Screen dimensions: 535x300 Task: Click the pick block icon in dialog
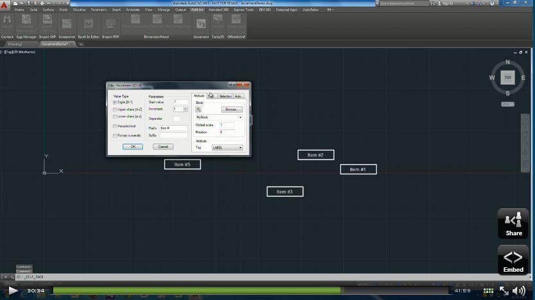[198, 109]
